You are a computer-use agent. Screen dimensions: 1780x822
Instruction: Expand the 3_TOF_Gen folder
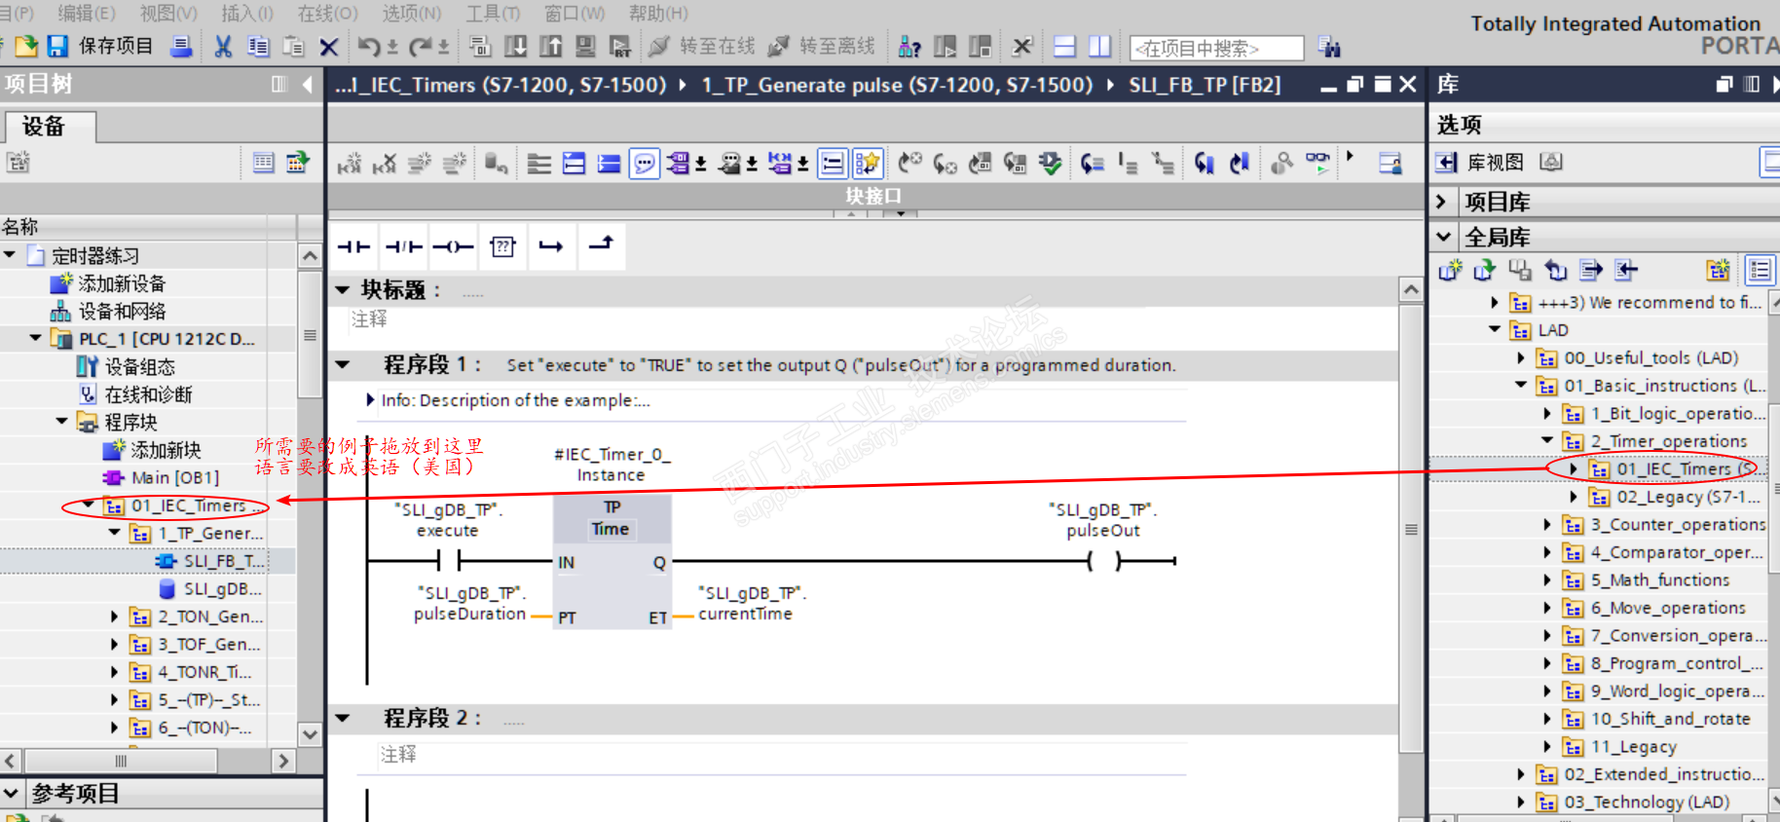(x=115, y=644)
